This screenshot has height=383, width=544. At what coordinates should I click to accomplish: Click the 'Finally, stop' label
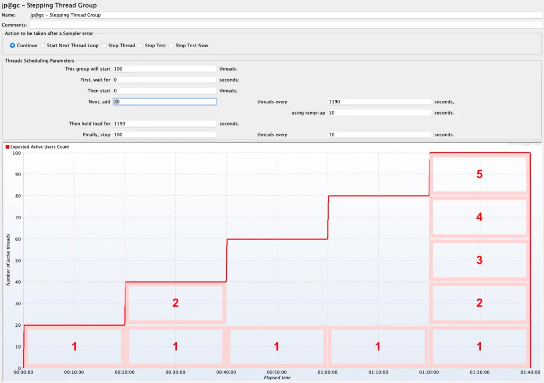pyautogui.click(x=97, y=135)
